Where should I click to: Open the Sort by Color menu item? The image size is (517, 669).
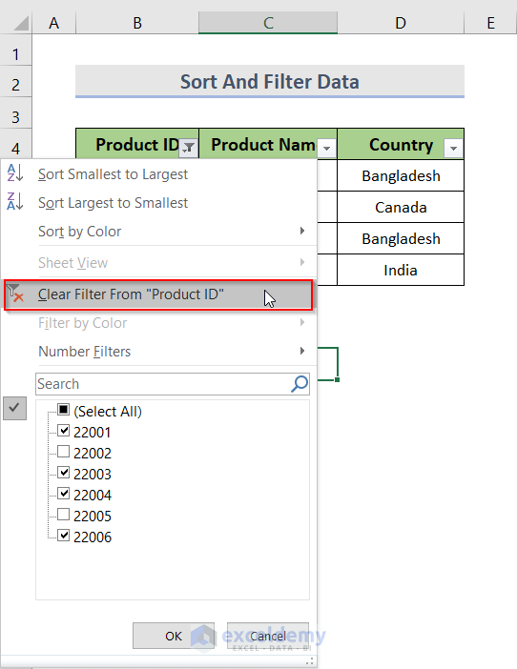point(158,232)
